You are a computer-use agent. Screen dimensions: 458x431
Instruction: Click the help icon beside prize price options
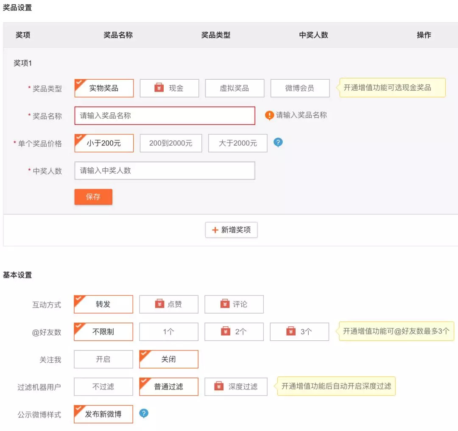click(x=278, y=143)
